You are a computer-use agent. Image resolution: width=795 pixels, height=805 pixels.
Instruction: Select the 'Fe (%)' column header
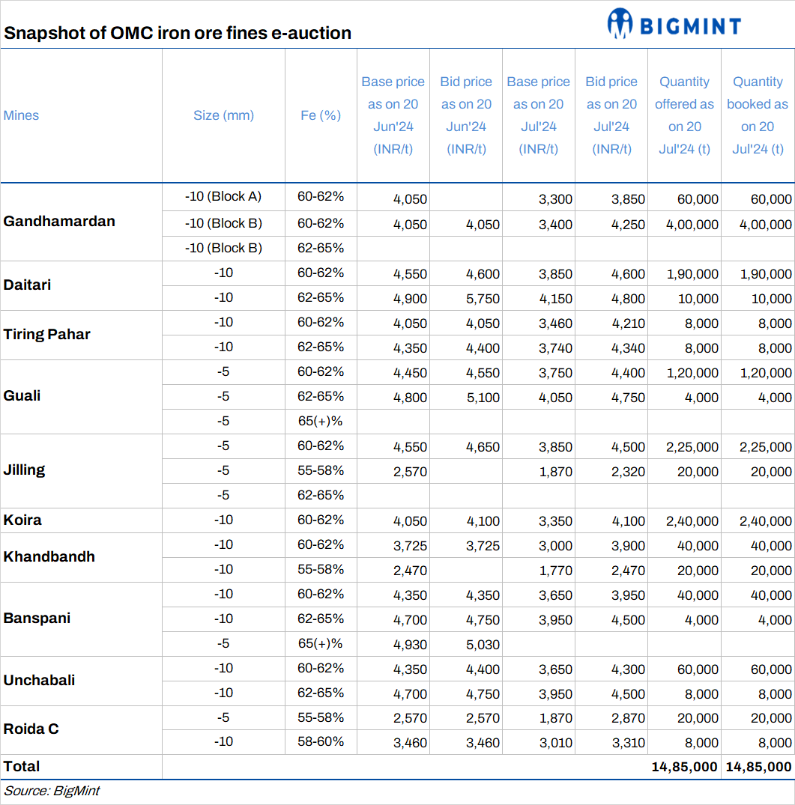tap(321, 115)
